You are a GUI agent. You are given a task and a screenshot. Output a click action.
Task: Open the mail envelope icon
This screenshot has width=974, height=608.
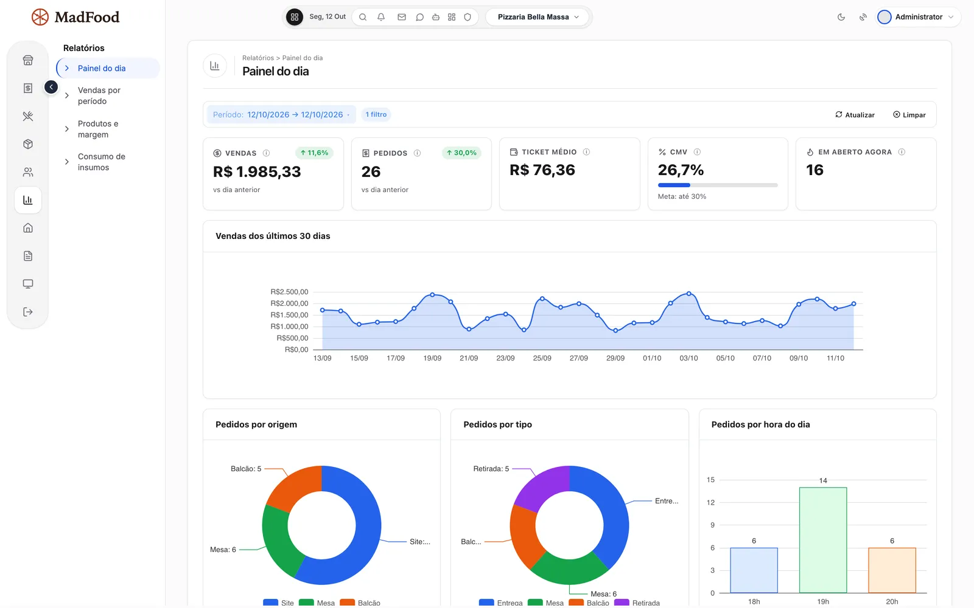pos(402,17)
